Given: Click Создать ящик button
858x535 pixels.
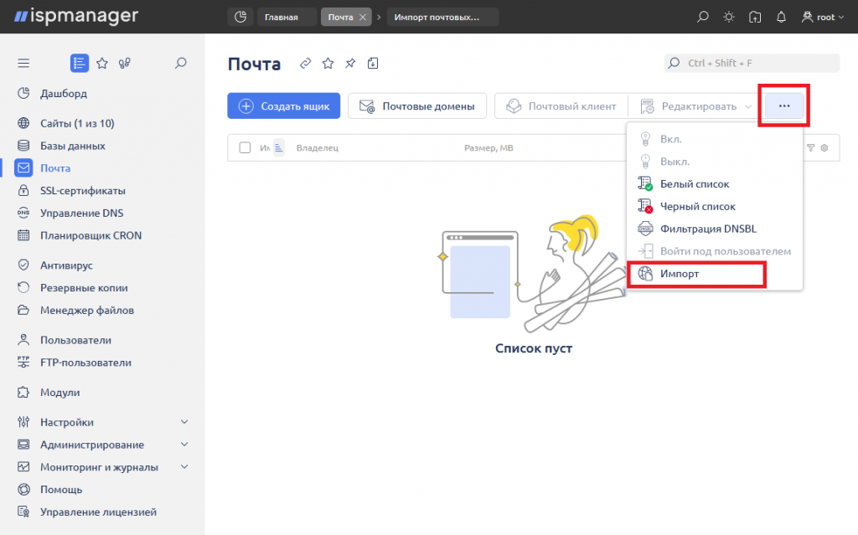Looking at the screenshot, I should coord(283,106).
